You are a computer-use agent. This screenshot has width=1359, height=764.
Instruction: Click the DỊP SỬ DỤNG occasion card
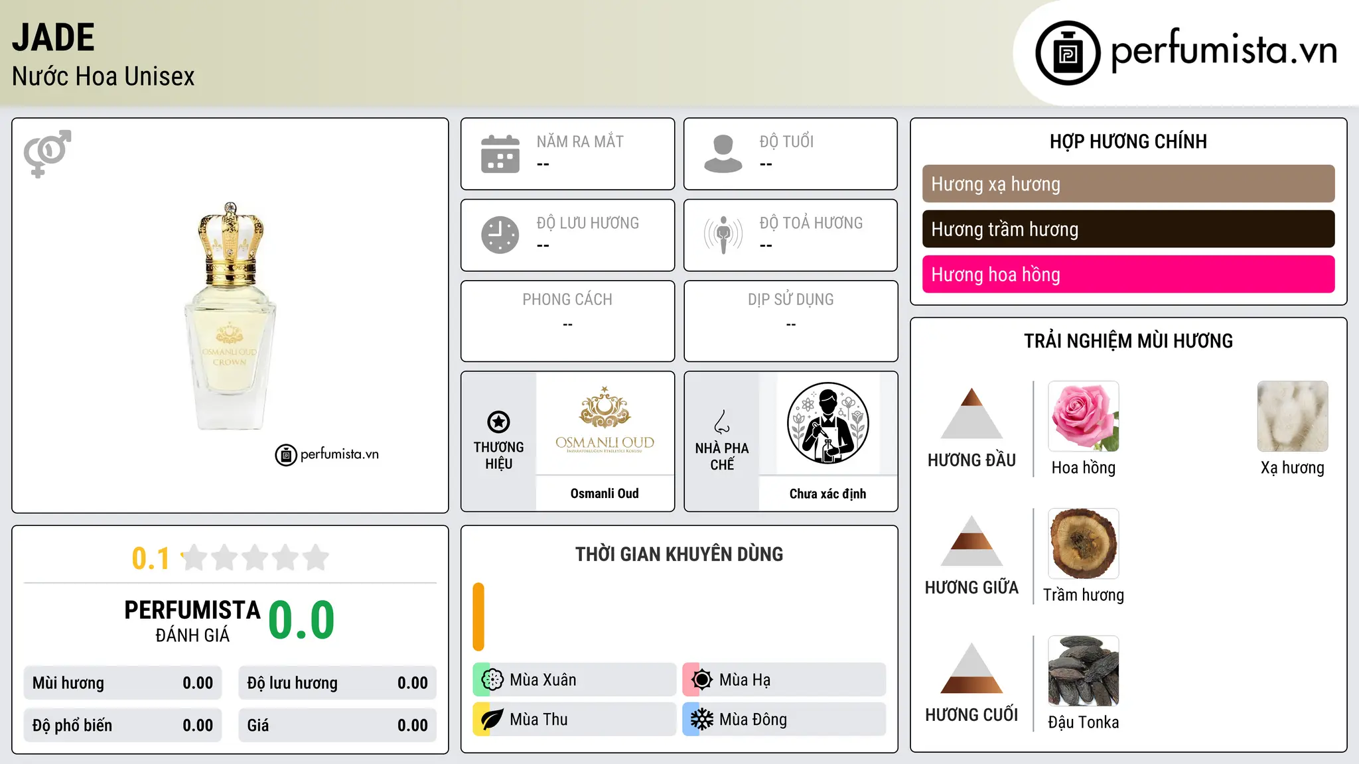pos(790,321)
